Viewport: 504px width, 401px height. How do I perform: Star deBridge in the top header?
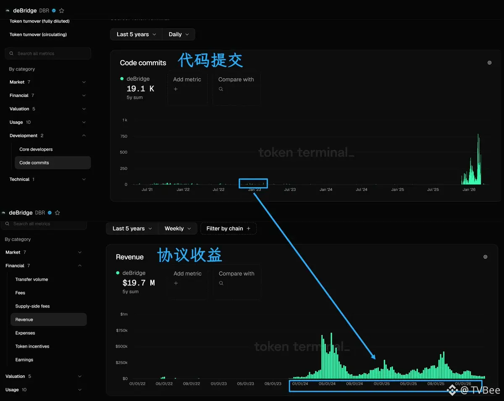[61, 10]
